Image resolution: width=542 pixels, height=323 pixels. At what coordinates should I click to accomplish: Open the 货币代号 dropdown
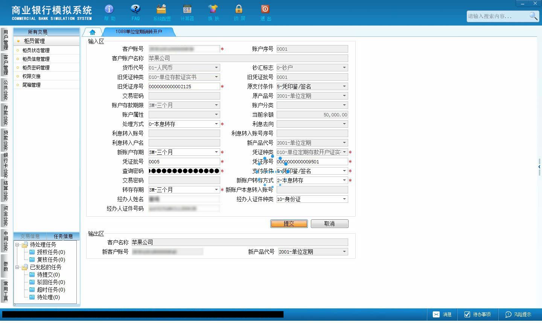[216, 68]
